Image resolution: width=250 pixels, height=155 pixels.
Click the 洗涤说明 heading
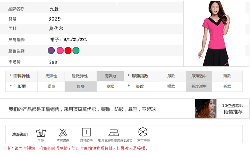click(x=20, y=134)
